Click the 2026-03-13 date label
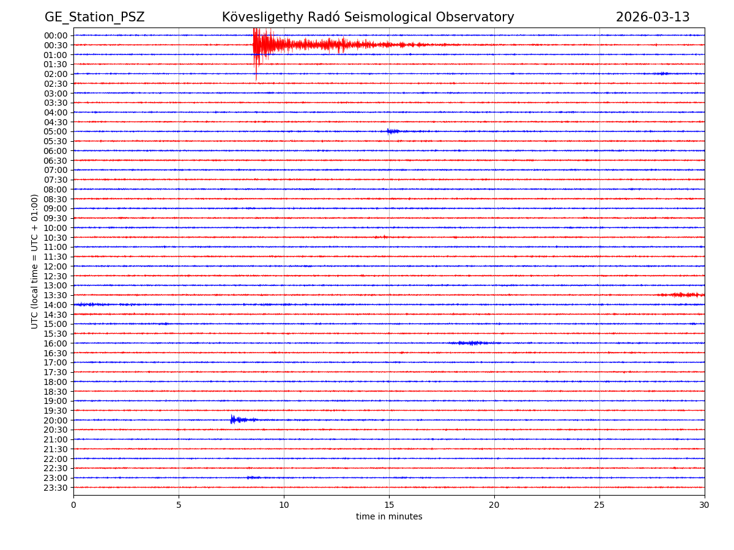 652,17
